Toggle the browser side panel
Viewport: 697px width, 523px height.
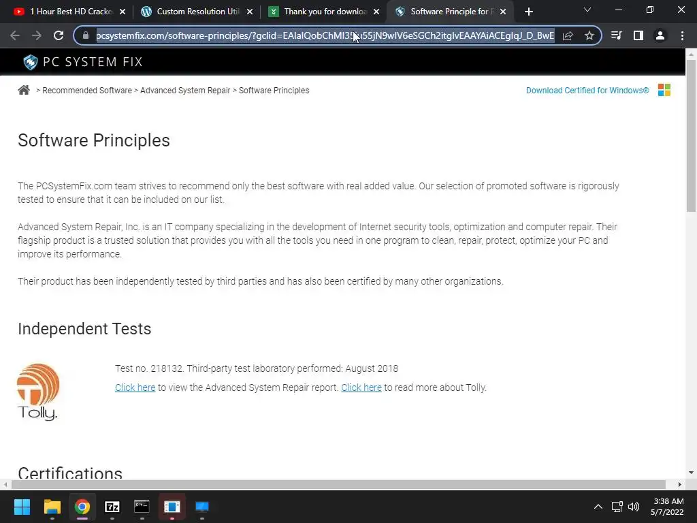click(x=638, y=35)
